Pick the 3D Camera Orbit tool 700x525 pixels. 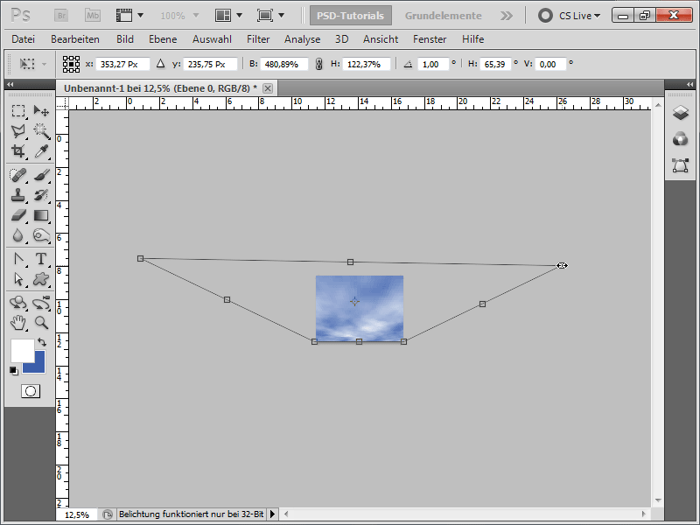point(41,303)
